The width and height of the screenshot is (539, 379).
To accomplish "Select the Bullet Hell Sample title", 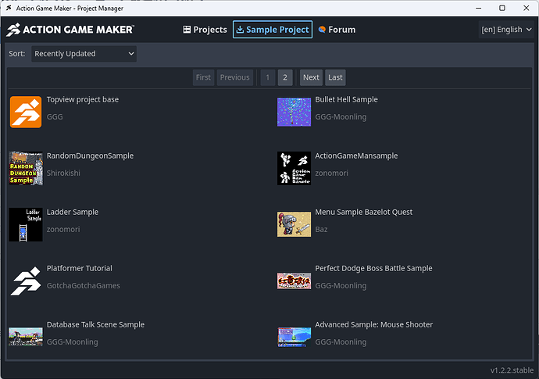I will pos(347,100).
